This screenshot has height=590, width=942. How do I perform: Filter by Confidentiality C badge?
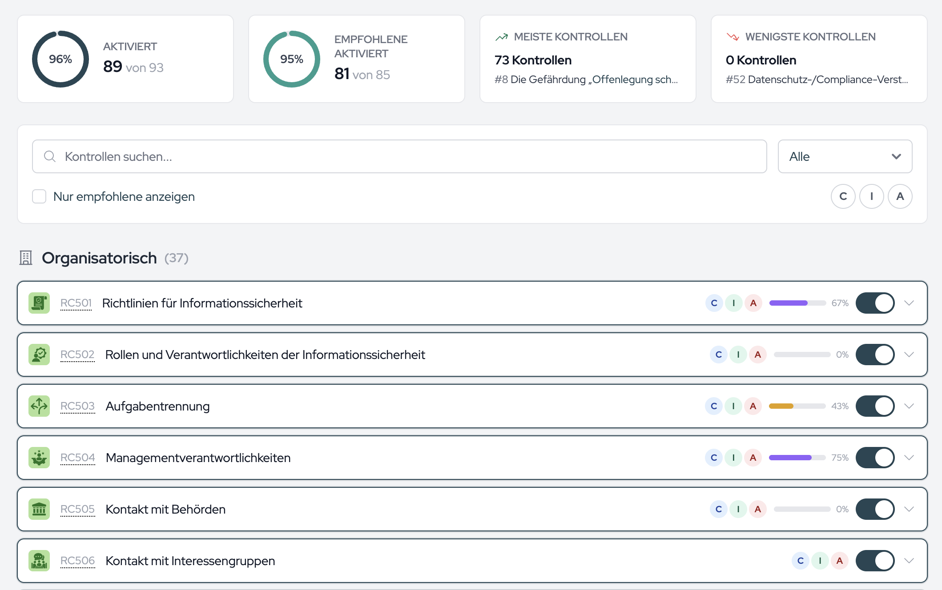pyautogui.click(x=843, y=196)
